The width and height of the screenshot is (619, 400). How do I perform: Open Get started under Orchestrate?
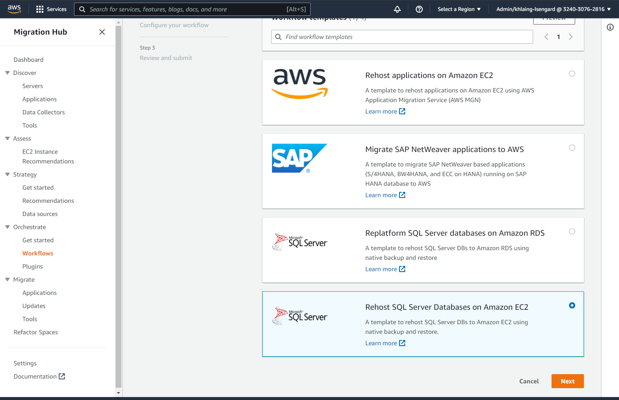[38, 240]
